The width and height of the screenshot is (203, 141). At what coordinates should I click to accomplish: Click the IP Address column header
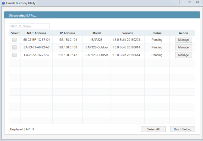(67, 33)
